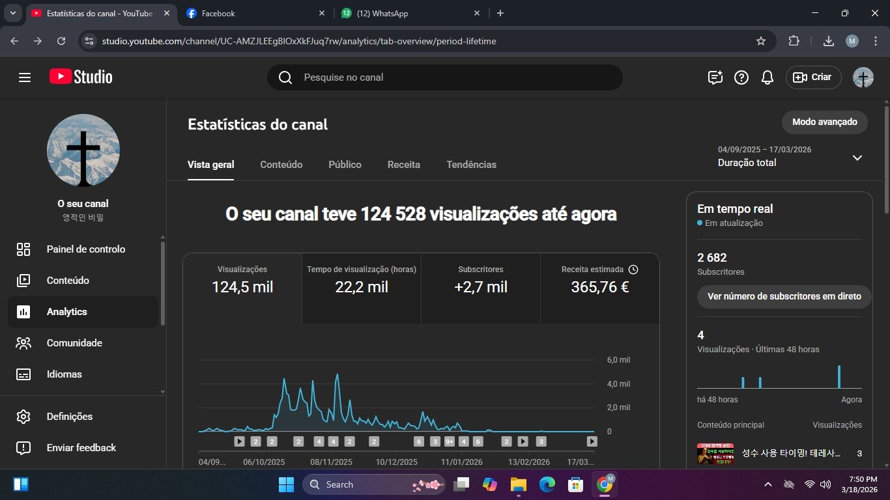Click the top video thumbnail in Conteúdo principal
The image size is (890, 500).
(x=715, y=454)
